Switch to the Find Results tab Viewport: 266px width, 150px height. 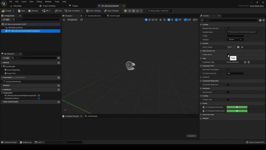coord(91,116)
